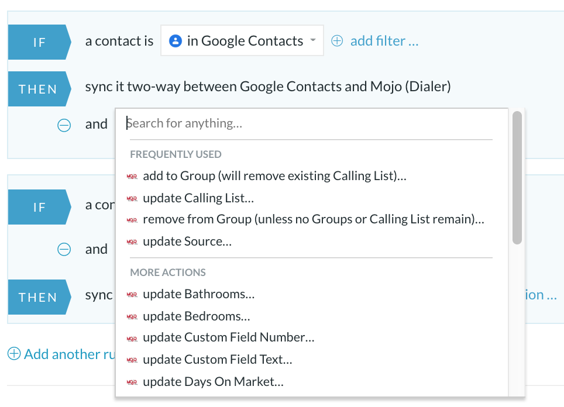The image size is (564, 407).
Task: Click the first rule's THEN label
Action: click(40, 89)
